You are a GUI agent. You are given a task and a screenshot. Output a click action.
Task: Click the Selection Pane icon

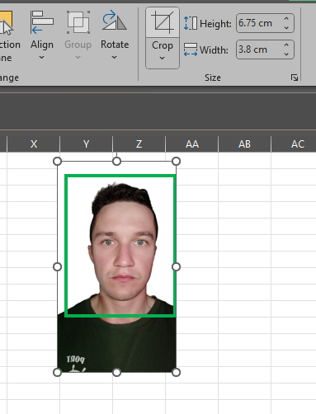point(6,23)
